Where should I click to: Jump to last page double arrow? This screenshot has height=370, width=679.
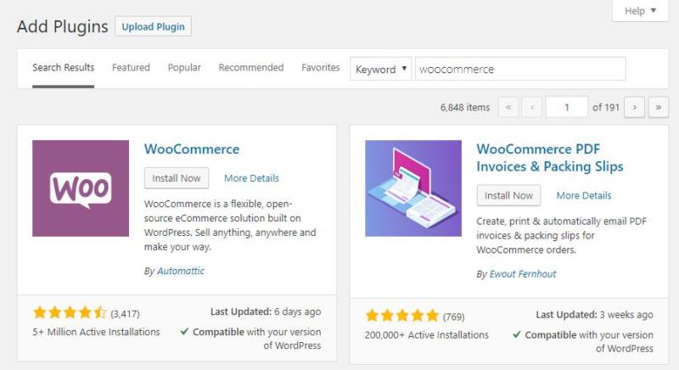(659, 108)
